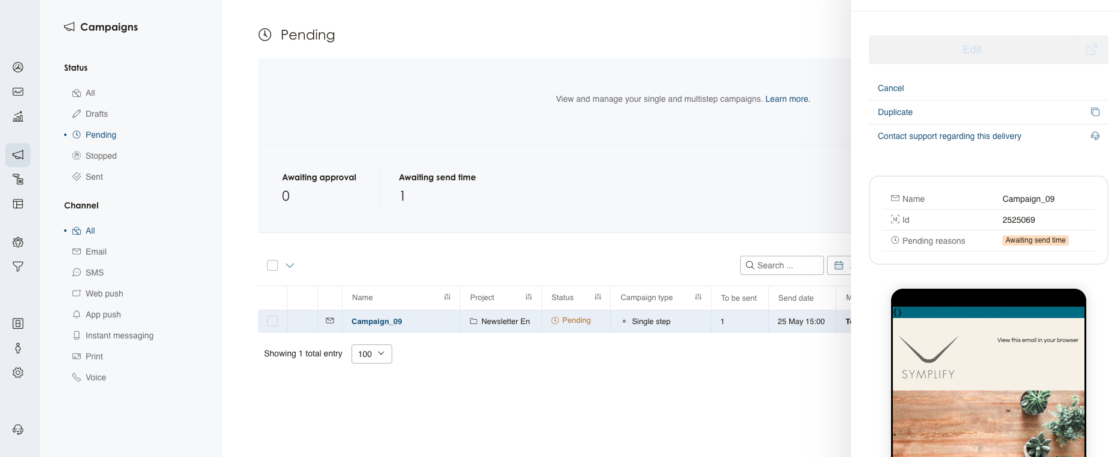The image size is (1118, 457).
Task: Click the calendar date filter icon
Action: click(x=838, y=265)
